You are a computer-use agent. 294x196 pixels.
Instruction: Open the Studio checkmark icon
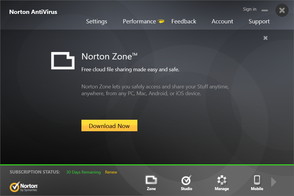(186, 180)
